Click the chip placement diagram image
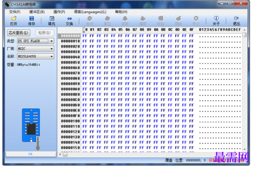Screen dimensions: 256x169 32,129
